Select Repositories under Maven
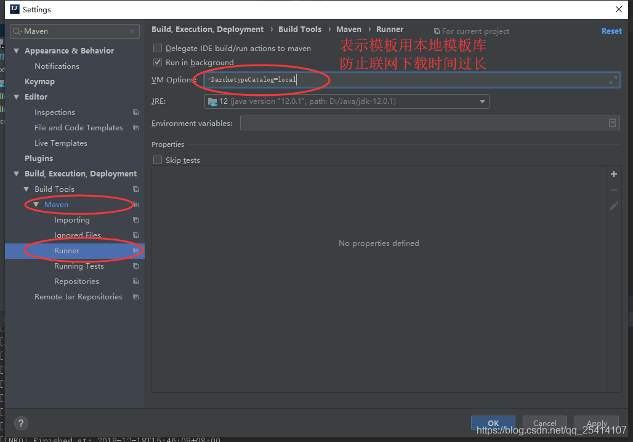This screenshot has width=633, height=442. pyautogui.click(x=77, y=281)
